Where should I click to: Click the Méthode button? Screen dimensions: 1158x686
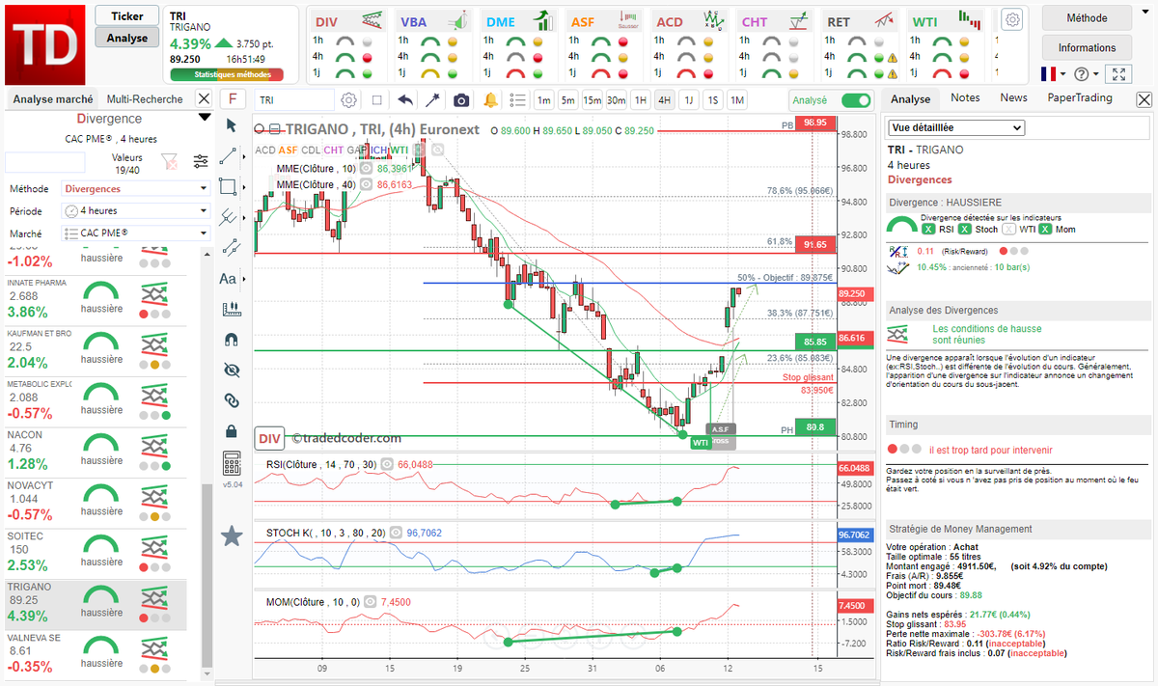click(1087, 18)
